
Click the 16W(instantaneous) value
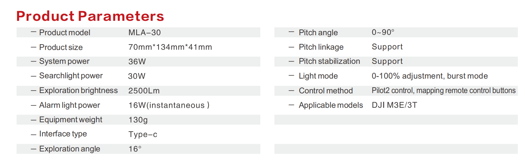pos(169,105)
